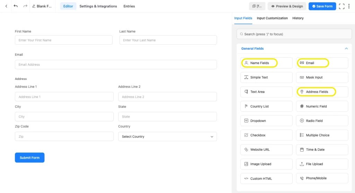
Task: Add a Custom HTML block
Action: pos(266,178)
